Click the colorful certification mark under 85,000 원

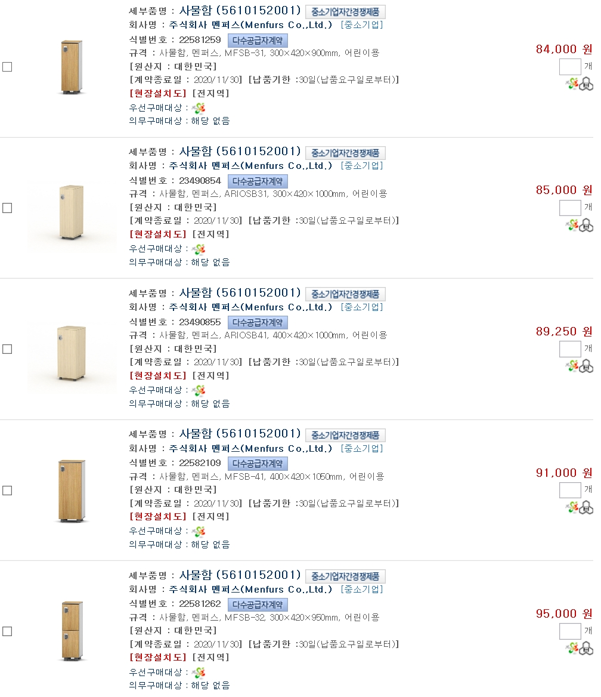572,225
